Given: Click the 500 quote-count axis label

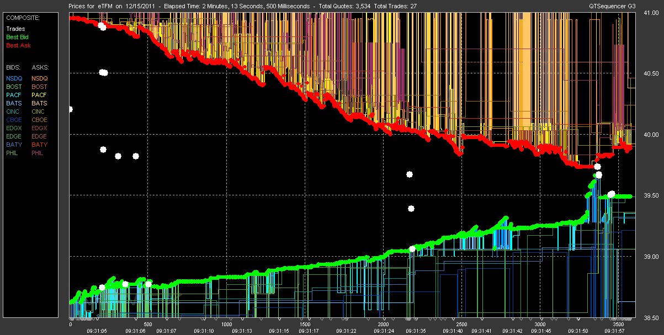Looking at the screenshot, I should 148,325.
